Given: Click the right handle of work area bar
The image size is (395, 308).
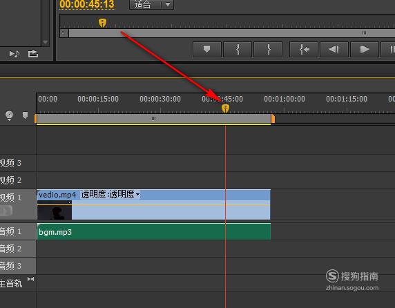Looking at the screenshot, I should (273, 119).
